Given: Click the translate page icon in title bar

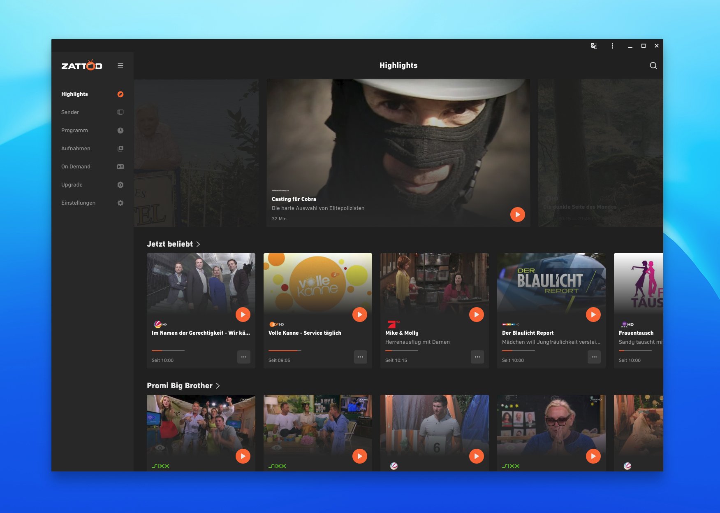Looking at the screenshot, I should 594,46.
